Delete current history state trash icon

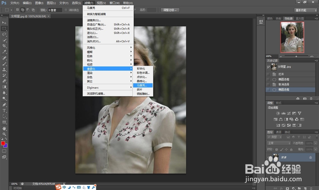[x=311, y=99]
